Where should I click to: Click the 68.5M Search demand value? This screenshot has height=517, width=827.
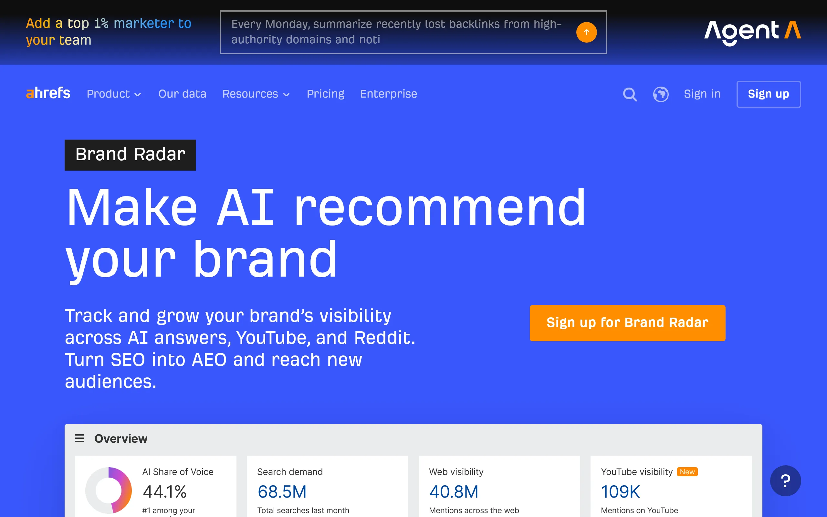point(282,492)
